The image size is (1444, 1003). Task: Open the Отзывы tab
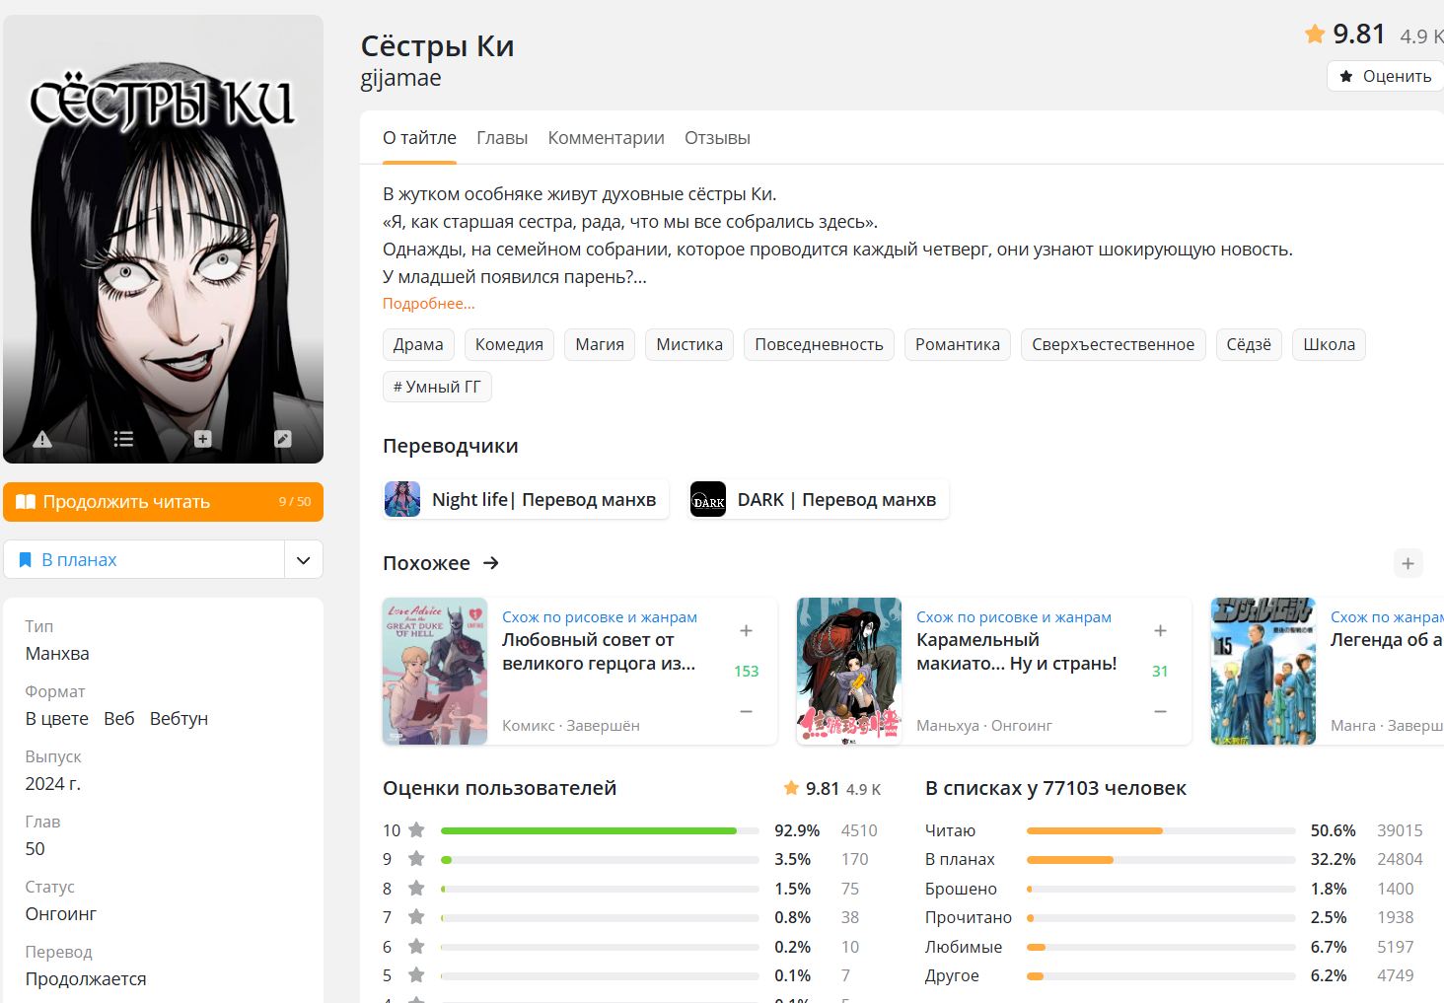pos(717,138)
